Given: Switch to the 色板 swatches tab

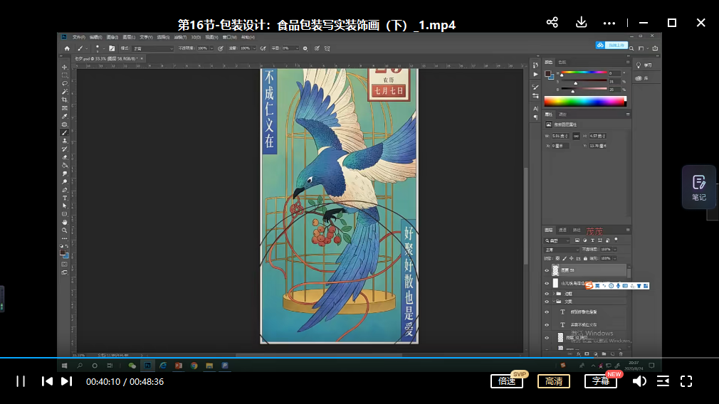Looking at the screenshot, I should [x=562, y=62].
